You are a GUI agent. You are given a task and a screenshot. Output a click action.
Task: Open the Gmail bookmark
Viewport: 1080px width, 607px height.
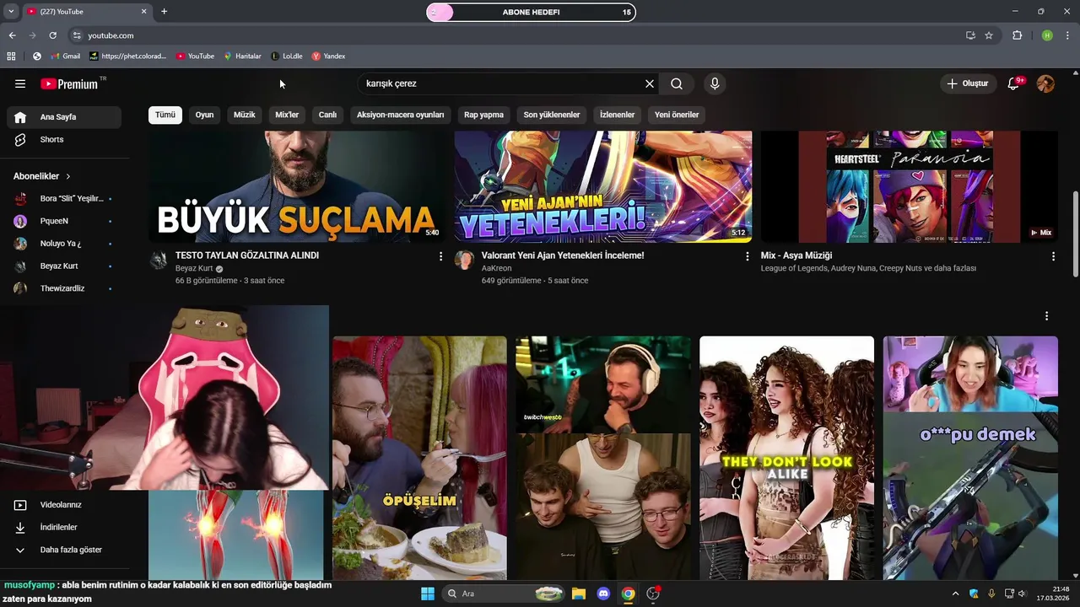(x=65, y=56)
